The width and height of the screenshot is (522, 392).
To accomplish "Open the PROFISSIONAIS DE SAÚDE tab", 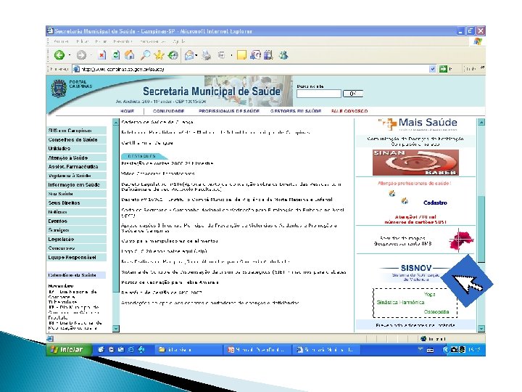I will (x=229, y=111).
